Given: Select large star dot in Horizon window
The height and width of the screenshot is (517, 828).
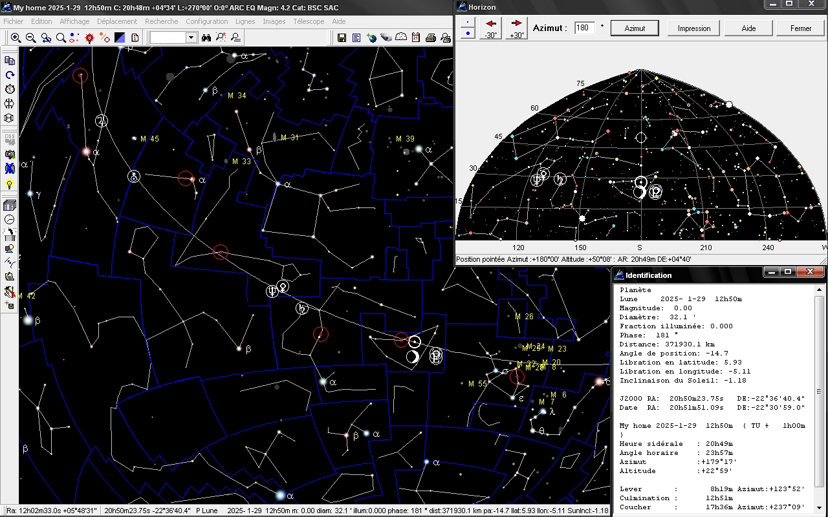Looking at the screenshot, I should 468,33.
